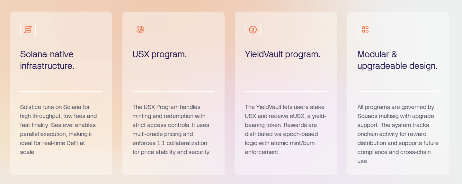Screen dimensions: 462x184
Task: Click the YieldVault staking description paragraph
Action: 285,129
